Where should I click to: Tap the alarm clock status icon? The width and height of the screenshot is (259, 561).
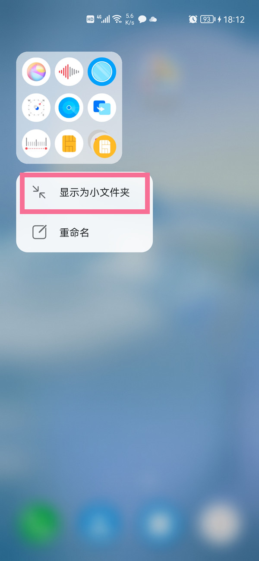click(x=193, y=19)
